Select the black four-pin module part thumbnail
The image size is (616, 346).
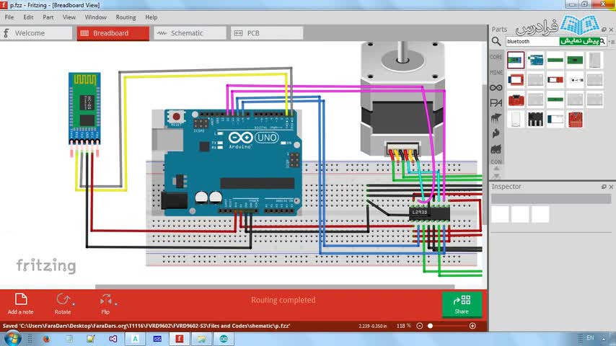point(535,119)
